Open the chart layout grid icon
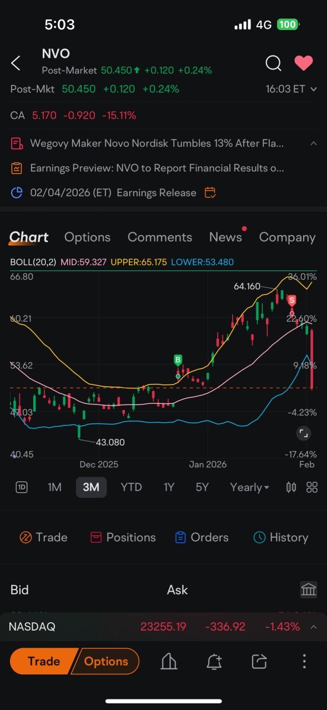 [x=312, y=487]
